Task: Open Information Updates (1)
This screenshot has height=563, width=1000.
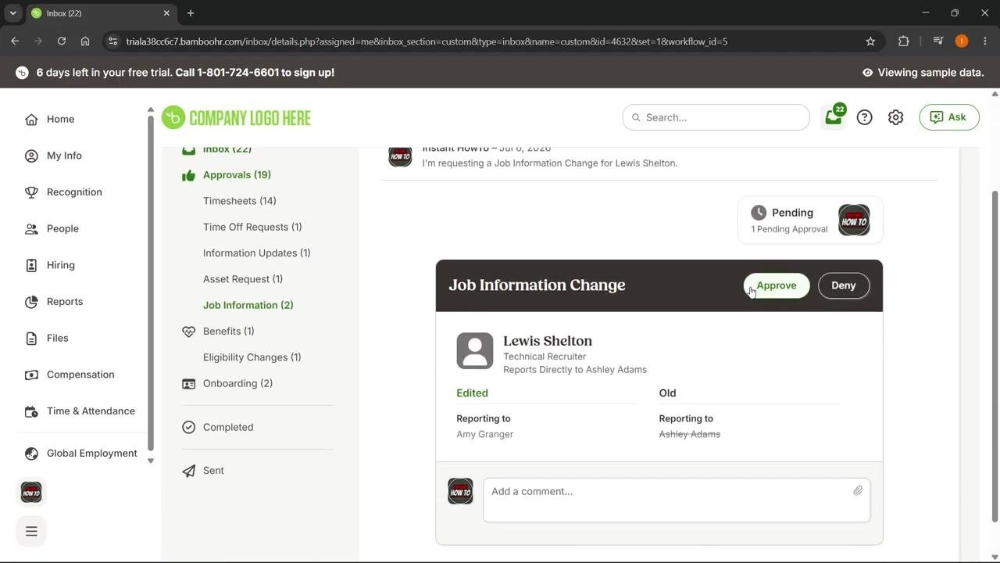Action: pos(257,253)
